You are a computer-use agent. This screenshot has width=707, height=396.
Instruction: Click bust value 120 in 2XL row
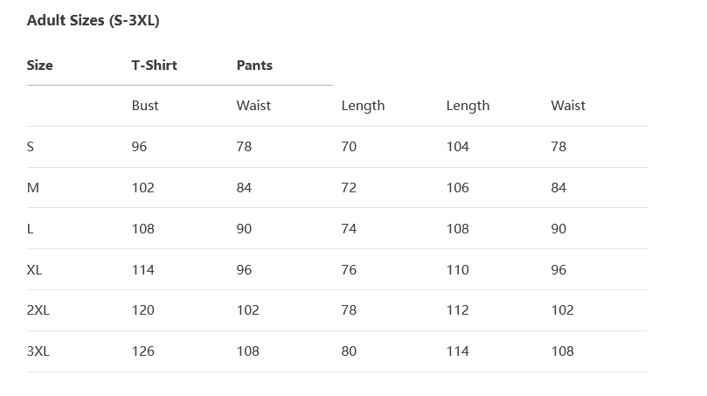point(143,310)
